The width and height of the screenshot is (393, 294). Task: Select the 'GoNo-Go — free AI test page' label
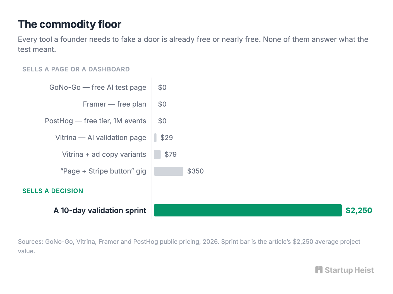click(98, 88)
